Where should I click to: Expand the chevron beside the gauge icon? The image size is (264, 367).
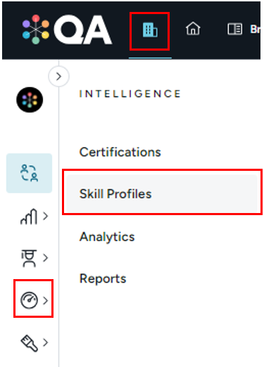[x=46, y=300]
